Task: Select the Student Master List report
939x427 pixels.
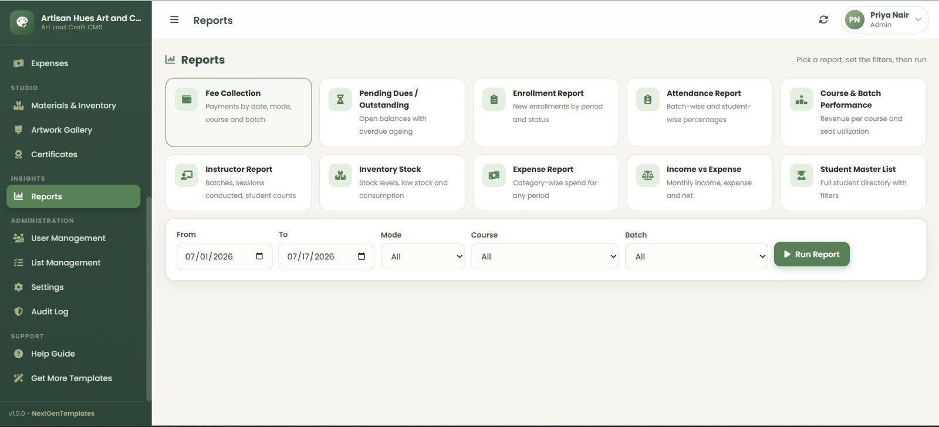Action: point(853,182)
